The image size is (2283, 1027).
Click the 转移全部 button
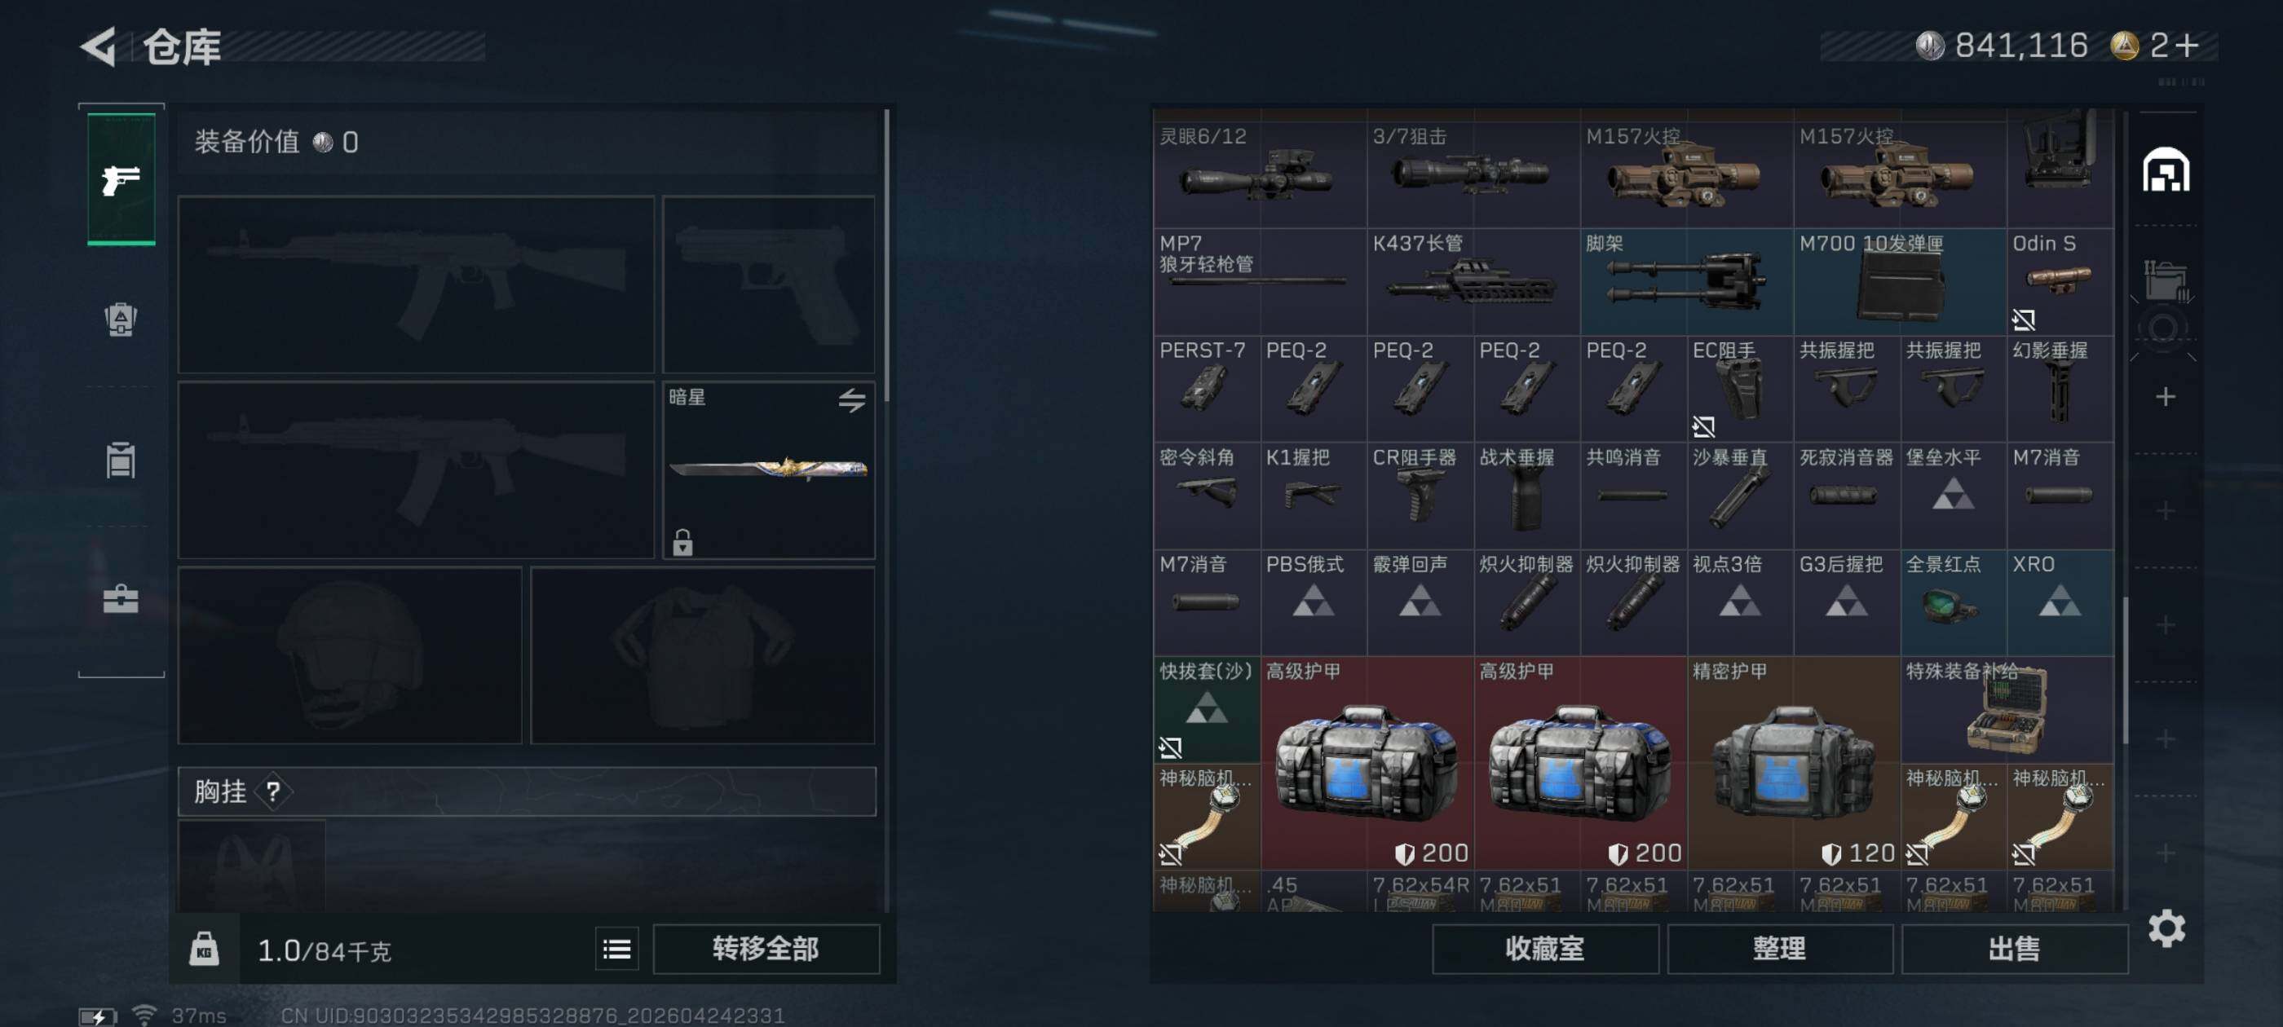[x=766, y=949]
